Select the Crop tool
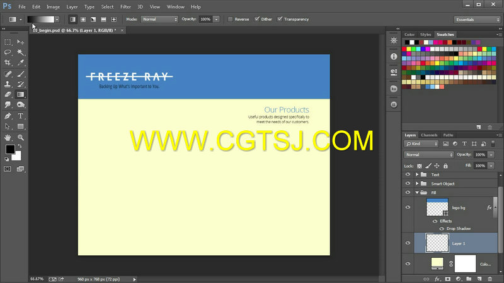 8,62
